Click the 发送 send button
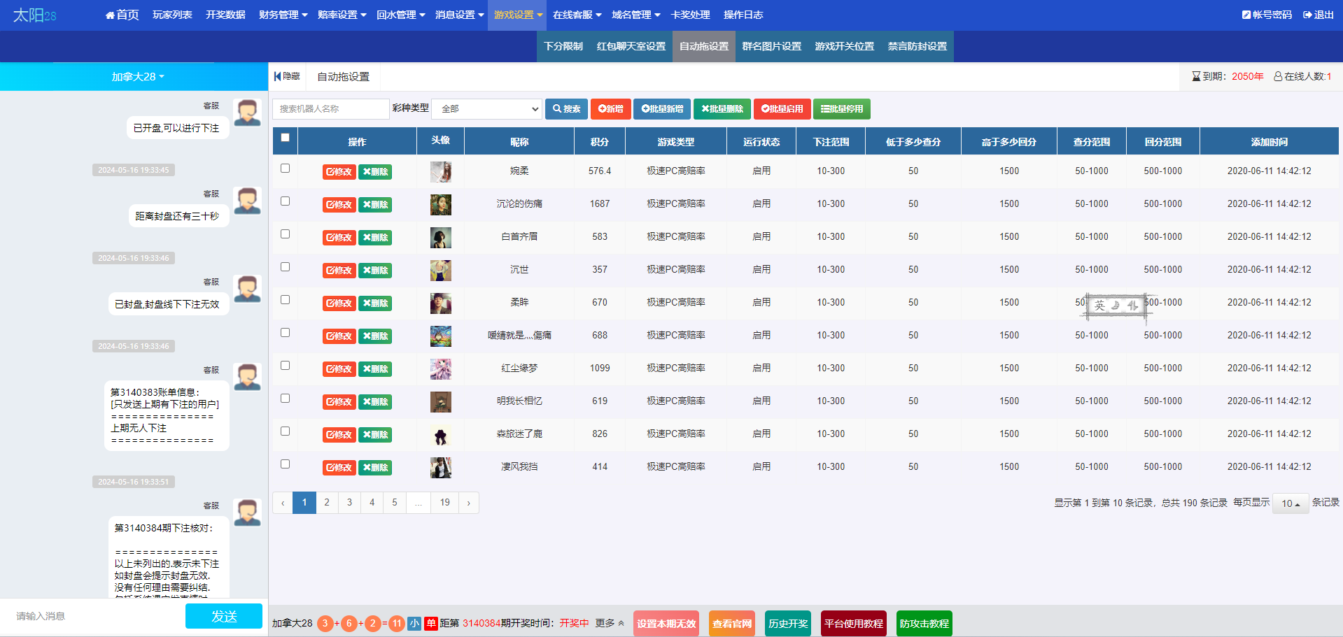Image resolution: width=1343 pixels, height=637 pixels. [x=224, y=616]
